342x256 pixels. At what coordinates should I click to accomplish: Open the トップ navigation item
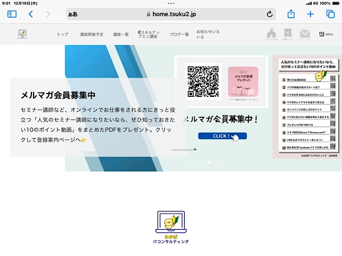click(x=62, y=34)
